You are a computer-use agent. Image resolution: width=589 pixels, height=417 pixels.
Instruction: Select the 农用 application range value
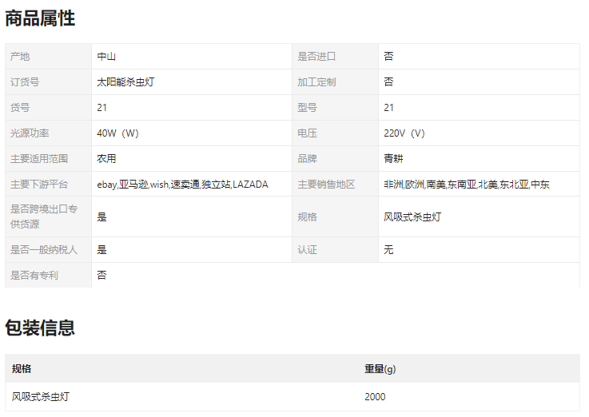107,159
